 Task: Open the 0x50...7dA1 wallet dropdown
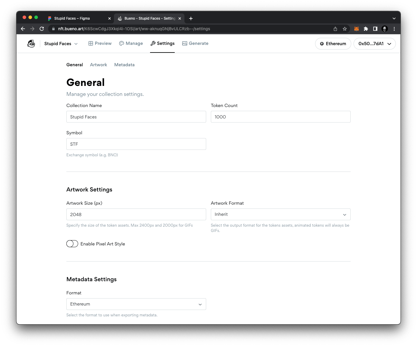click(x=375, y=44)
